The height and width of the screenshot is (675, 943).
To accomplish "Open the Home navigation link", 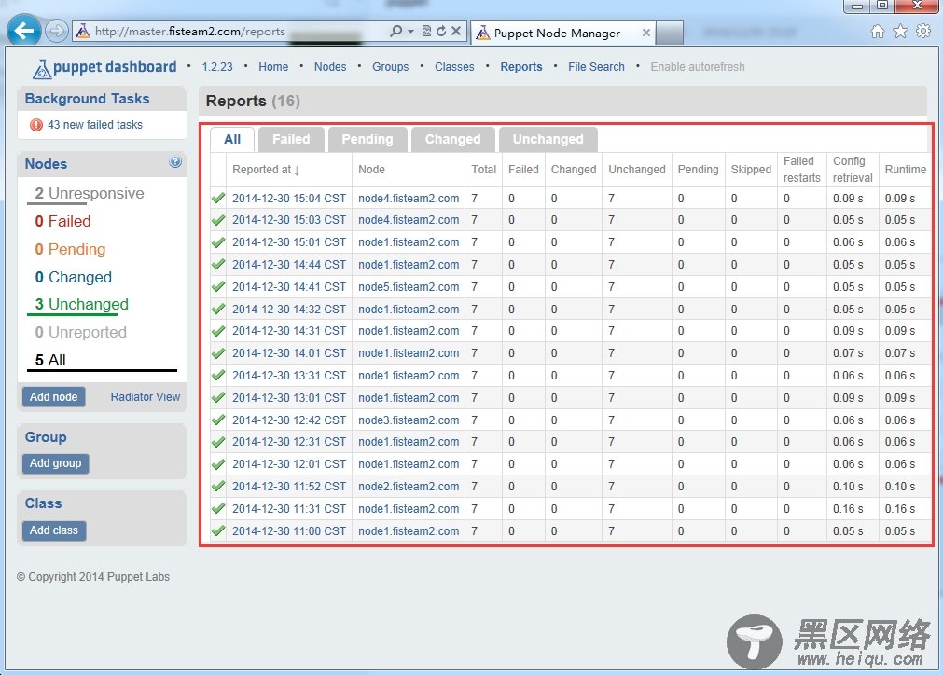I will point(273,67).
